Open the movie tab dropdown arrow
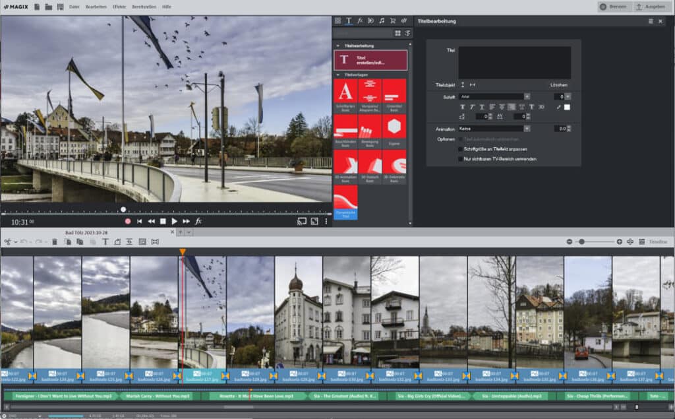This screenshot has width=675, height=419. click(x=189, y=232)
